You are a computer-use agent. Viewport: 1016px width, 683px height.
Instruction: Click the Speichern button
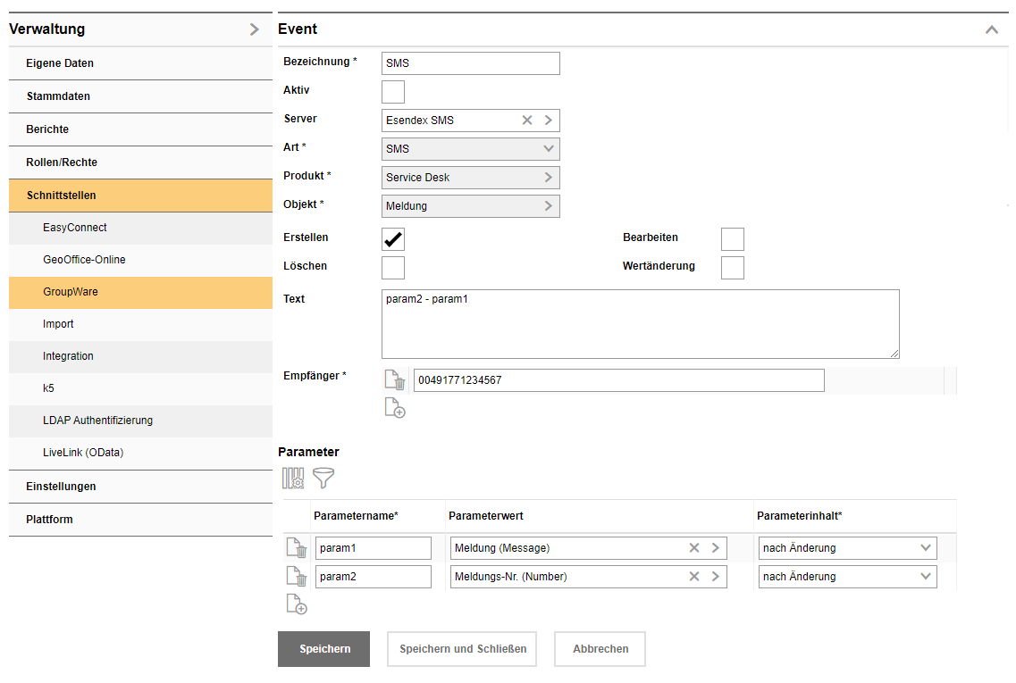pyautogui.click(x=323, y=649)
